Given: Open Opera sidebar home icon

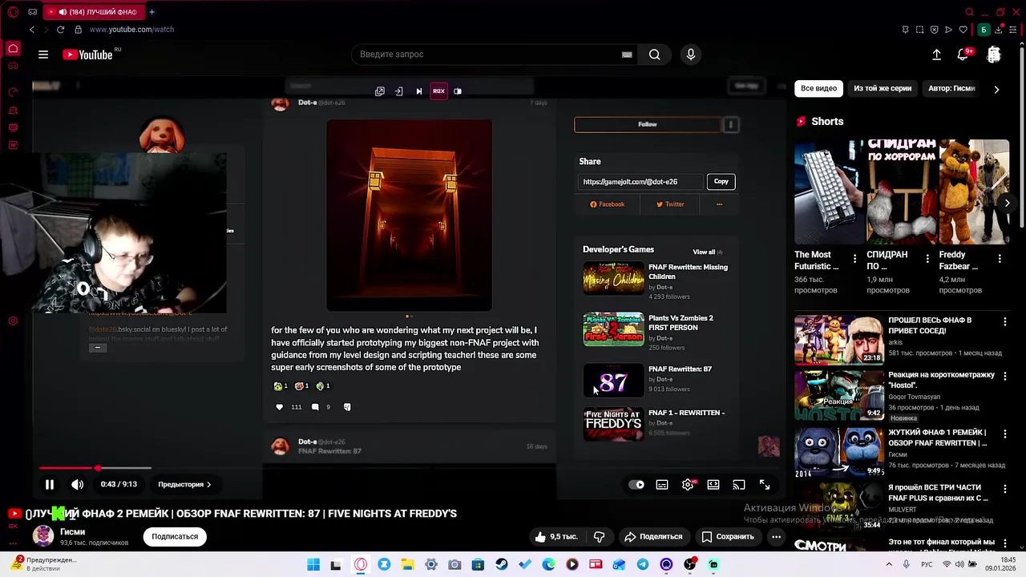Looking at the screenshot, I should click(13, 49).
